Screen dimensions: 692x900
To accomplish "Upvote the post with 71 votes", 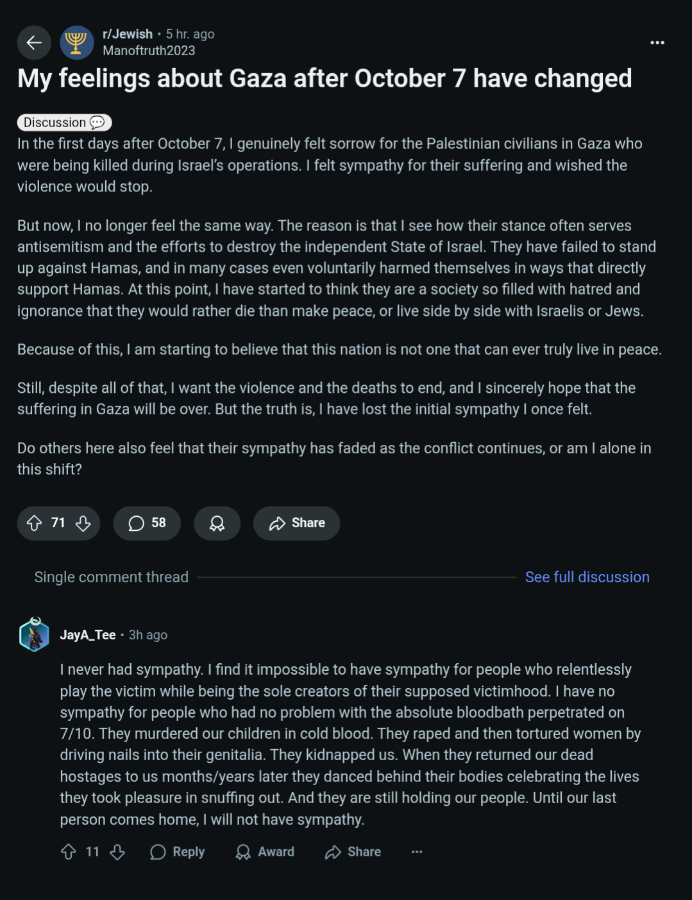I will click(x=35, y=523).
